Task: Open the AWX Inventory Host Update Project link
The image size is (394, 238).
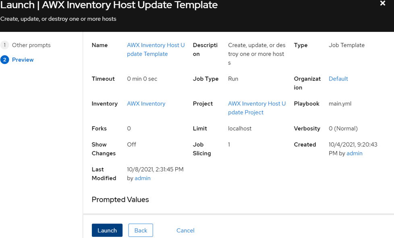Action: click(257, 108)
